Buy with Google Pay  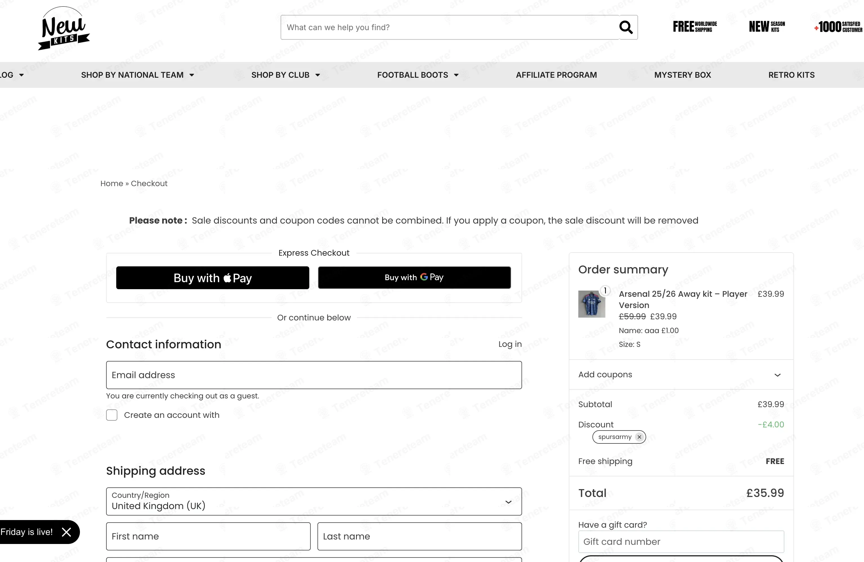(414, 278)
